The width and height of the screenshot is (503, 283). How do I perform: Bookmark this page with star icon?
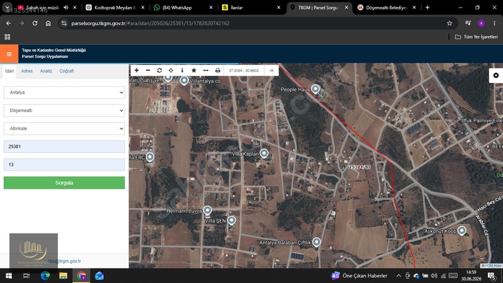click(450, 23)
